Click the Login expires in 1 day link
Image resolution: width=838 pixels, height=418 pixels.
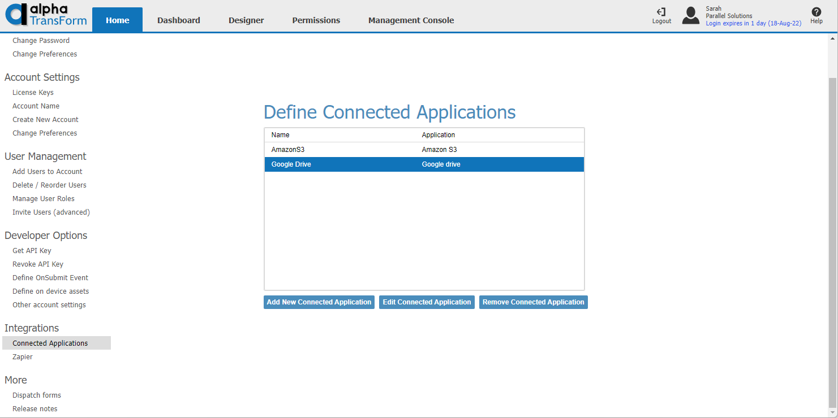coord(754,23)
